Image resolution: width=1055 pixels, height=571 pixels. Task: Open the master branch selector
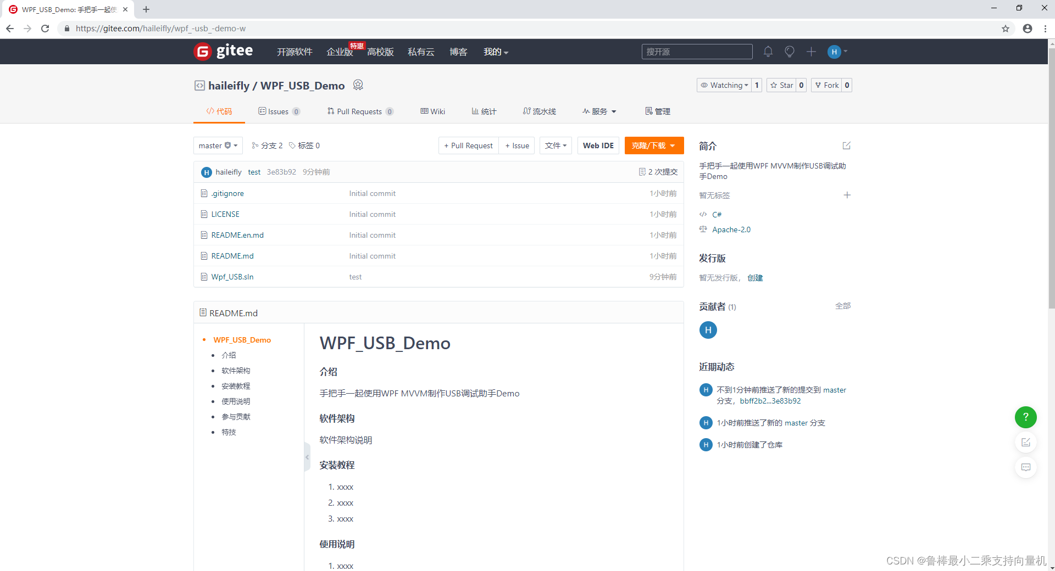218,145
